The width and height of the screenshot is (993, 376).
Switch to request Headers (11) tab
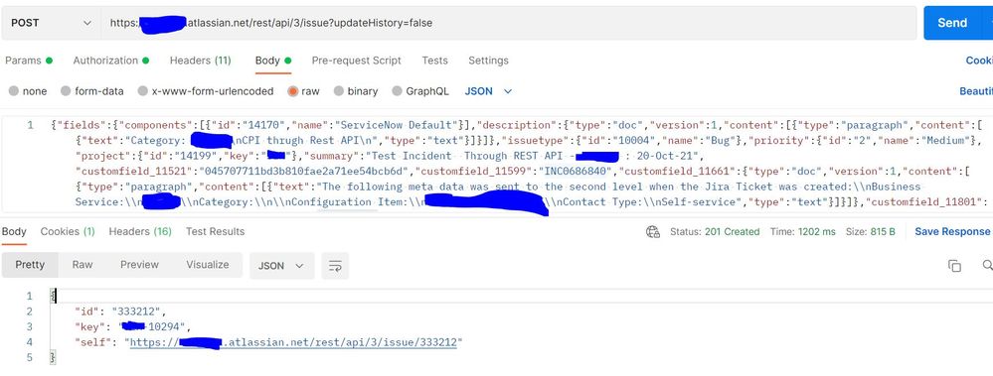[x=200, y=61]
